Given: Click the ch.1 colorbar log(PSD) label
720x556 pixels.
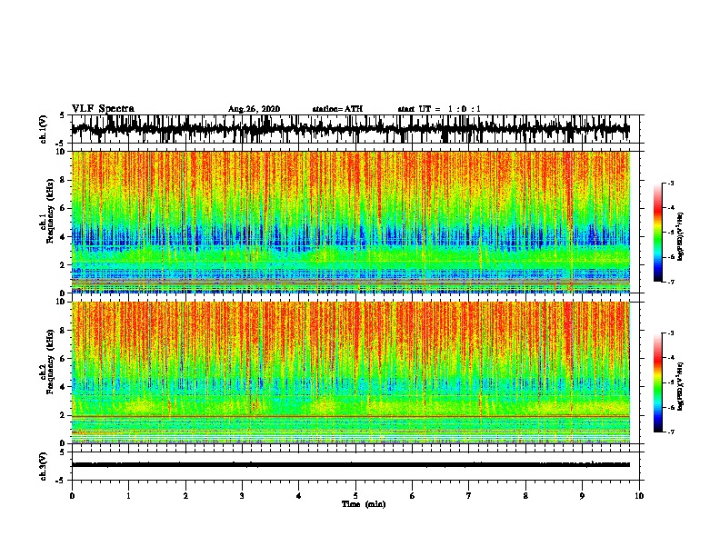Looking at the screenshot, I should click(x=680, y=237).
